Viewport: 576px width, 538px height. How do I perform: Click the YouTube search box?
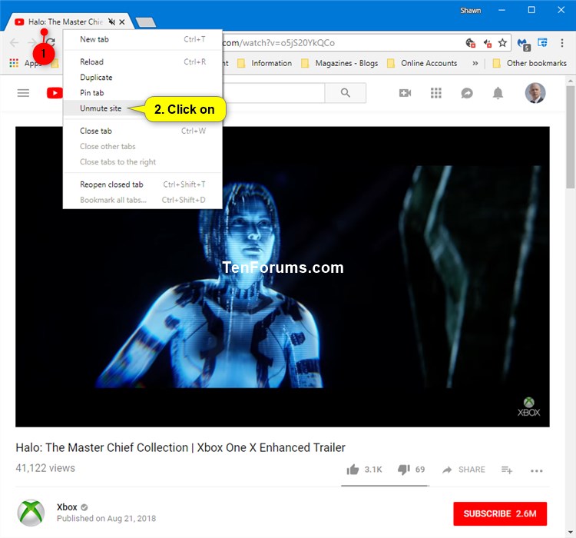[x=273, y=93]
